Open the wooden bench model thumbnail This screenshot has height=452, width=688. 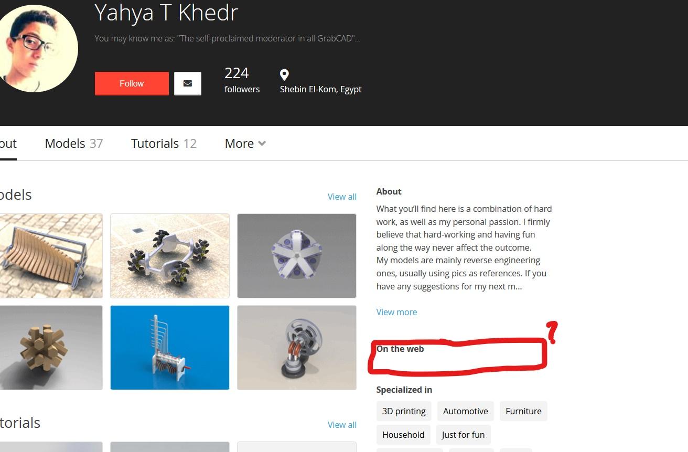point(50,256)
